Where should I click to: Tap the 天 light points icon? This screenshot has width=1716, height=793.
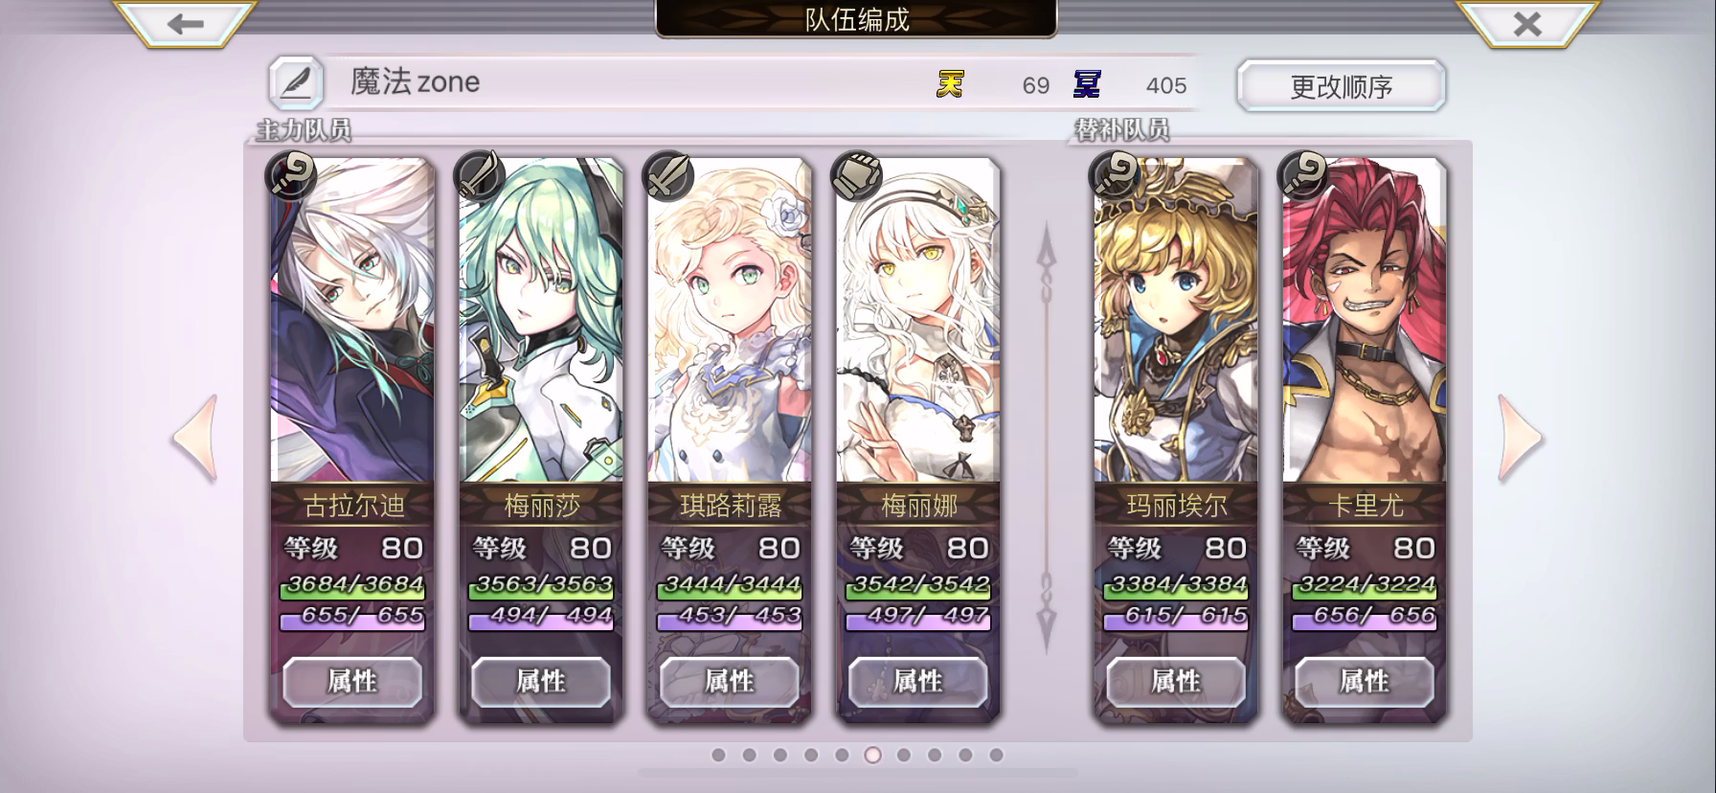[949, 84]
